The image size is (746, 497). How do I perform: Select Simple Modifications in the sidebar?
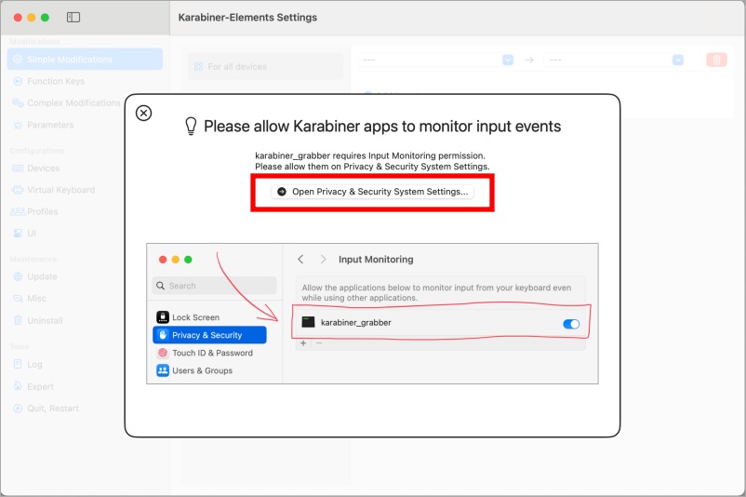[69, 60]
